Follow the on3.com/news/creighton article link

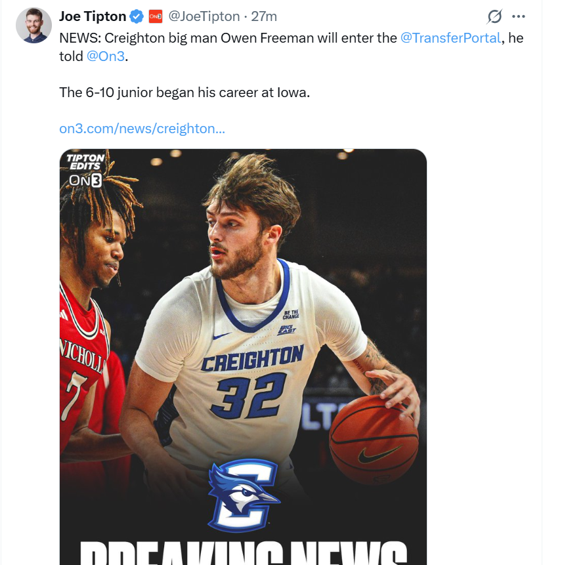(142, 128)
